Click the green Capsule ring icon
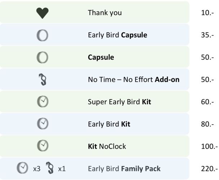 coord(43,57)
